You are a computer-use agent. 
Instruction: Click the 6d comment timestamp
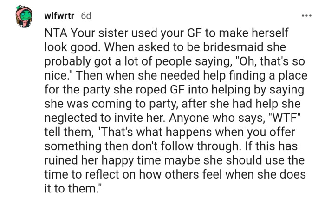pos(86,16)
